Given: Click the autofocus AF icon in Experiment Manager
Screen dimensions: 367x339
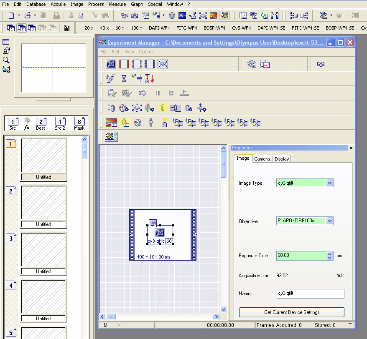Looking at the screenshot, I should click(x=137, y=78).
